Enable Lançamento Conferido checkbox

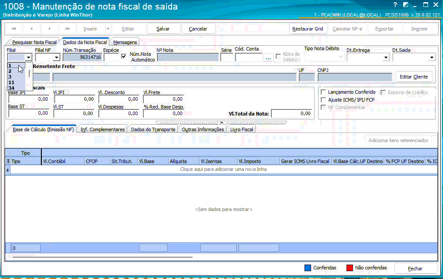[x=323, y=92]
